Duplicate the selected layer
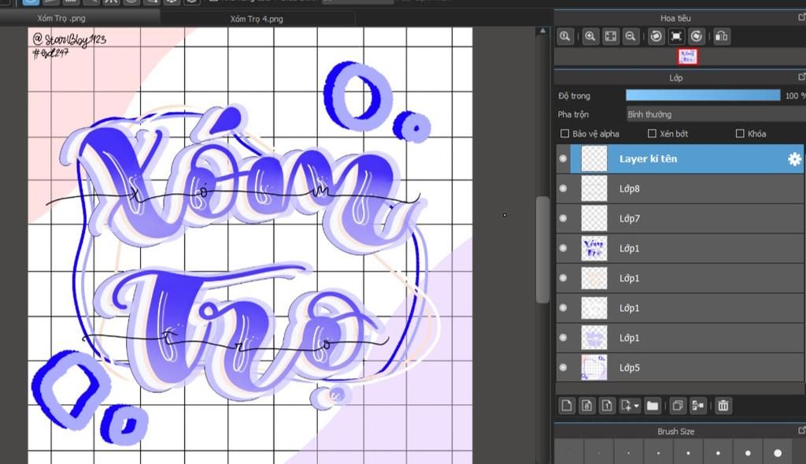 click(678, 406)
